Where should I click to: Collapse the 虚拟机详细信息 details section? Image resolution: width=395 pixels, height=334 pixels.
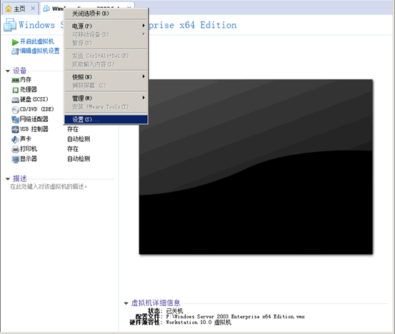(126, 303)
